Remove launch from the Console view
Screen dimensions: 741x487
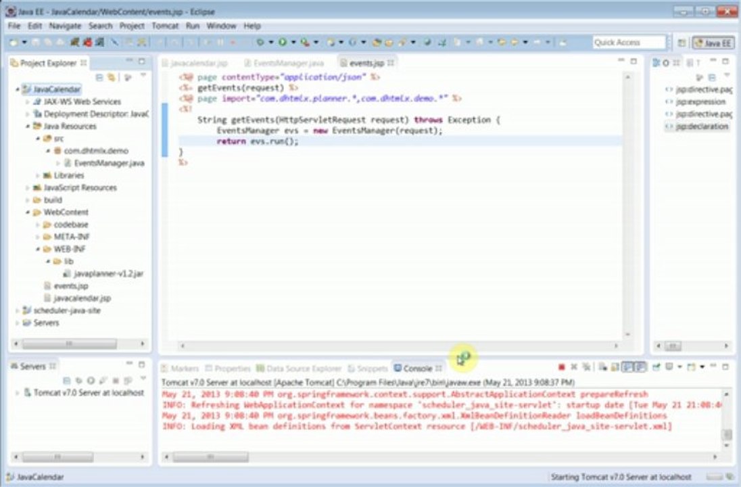click(x=574, y=367)
